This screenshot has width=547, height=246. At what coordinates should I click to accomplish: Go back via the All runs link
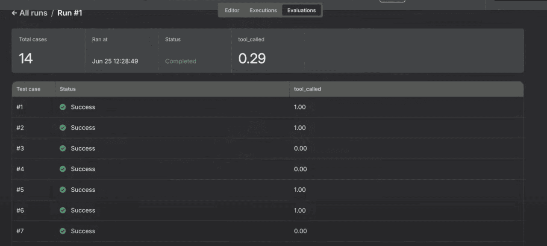tap(33, 13)
